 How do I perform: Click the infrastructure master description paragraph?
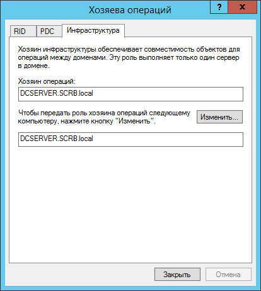pyautogui.click(x=129, y=57)
